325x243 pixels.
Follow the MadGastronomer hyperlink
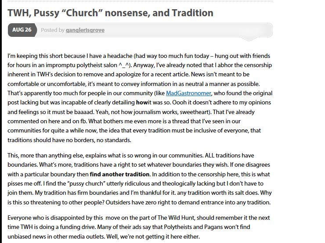point(188,93)
